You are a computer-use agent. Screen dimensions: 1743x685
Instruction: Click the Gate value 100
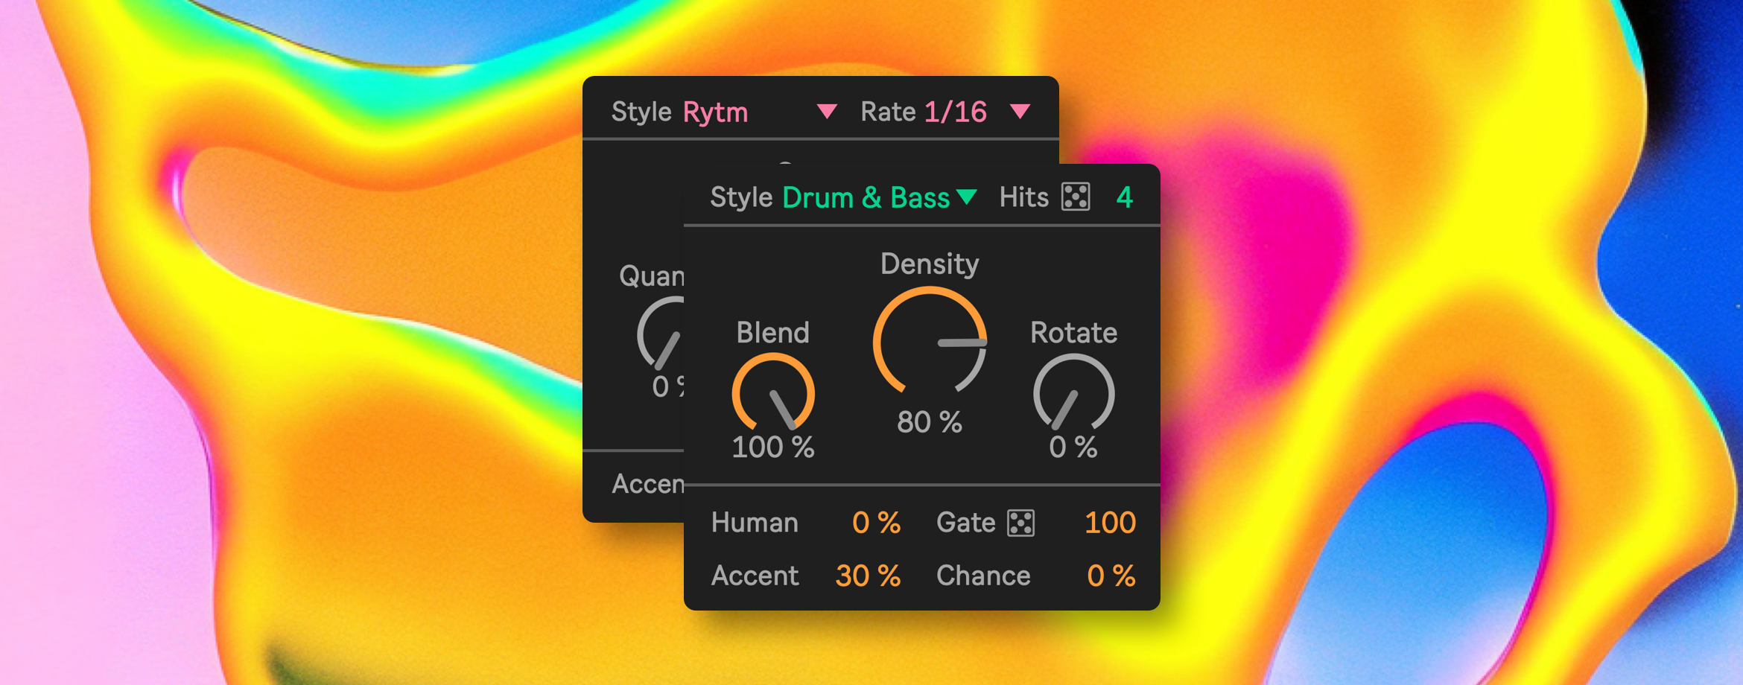tap(1109, 523)
